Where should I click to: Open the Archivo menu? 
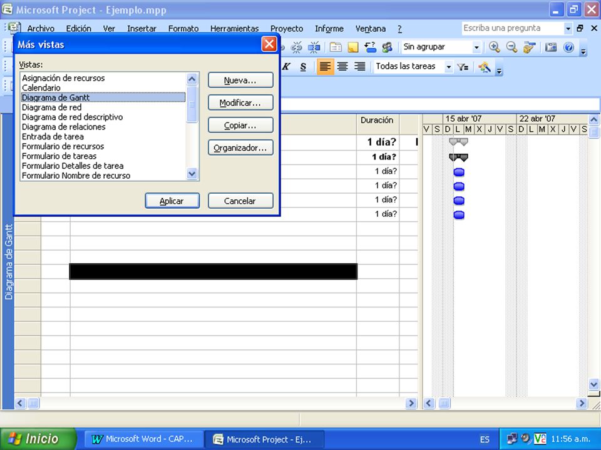click(41, 29)
